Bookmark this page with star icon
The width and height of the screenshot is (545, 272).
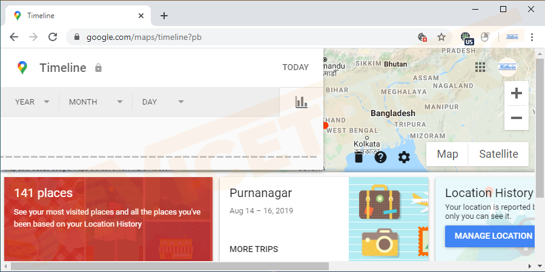pyautogui.click(x=441, y=37)
